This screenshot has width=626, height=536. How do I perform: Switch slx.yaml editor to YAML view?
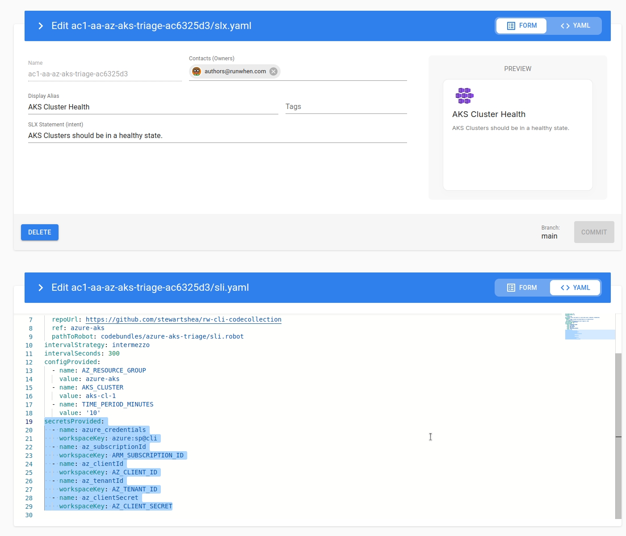(x=575, y=26)
